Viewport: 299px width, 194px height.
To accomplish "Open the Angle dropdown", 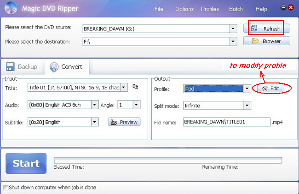I will coord(136,105).
